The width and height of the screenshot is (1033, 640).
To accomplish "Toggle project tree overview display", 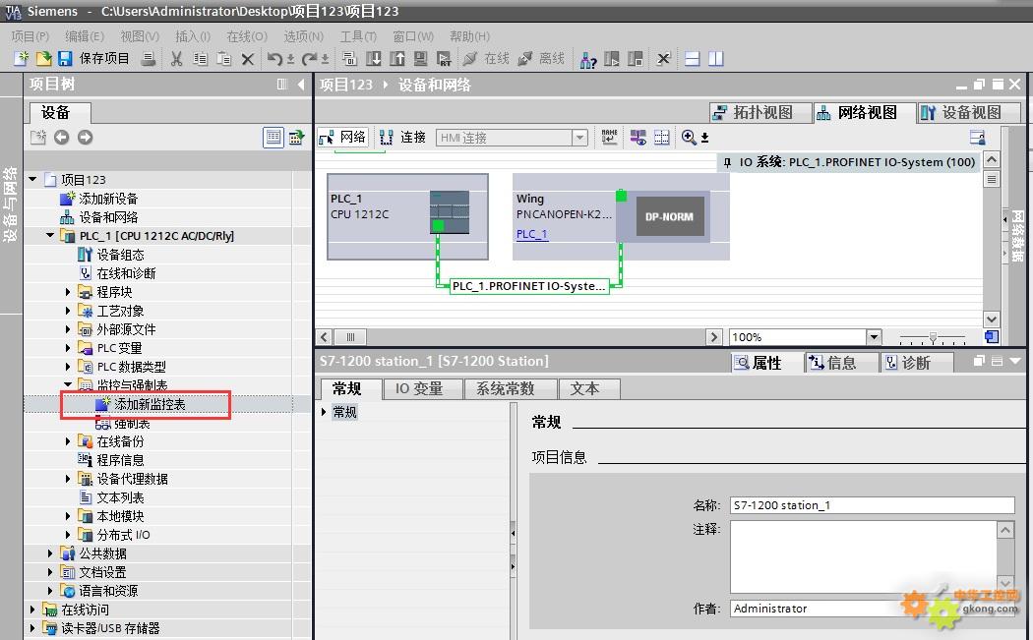I will tap(273, 137).
